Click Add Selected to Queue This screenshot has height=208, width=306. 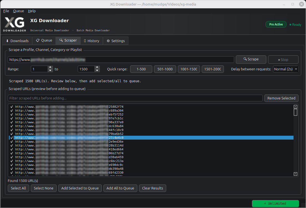(x=80, y=188)
